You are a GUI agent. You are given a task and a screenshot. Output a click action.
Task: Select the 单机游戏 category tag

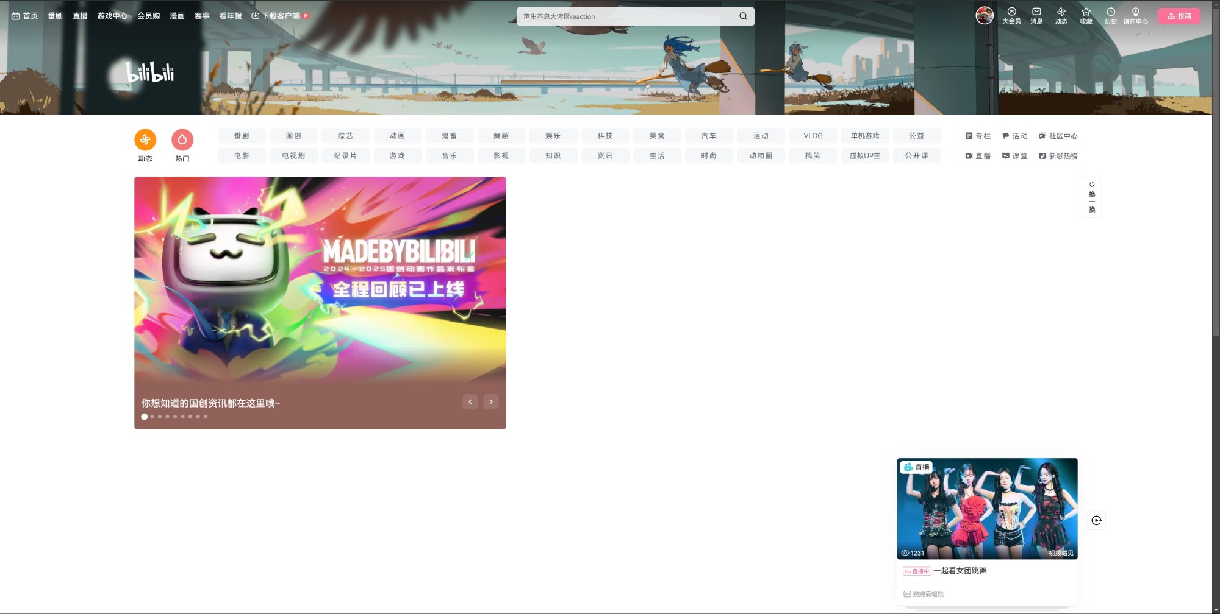click(x=865, y=136)
